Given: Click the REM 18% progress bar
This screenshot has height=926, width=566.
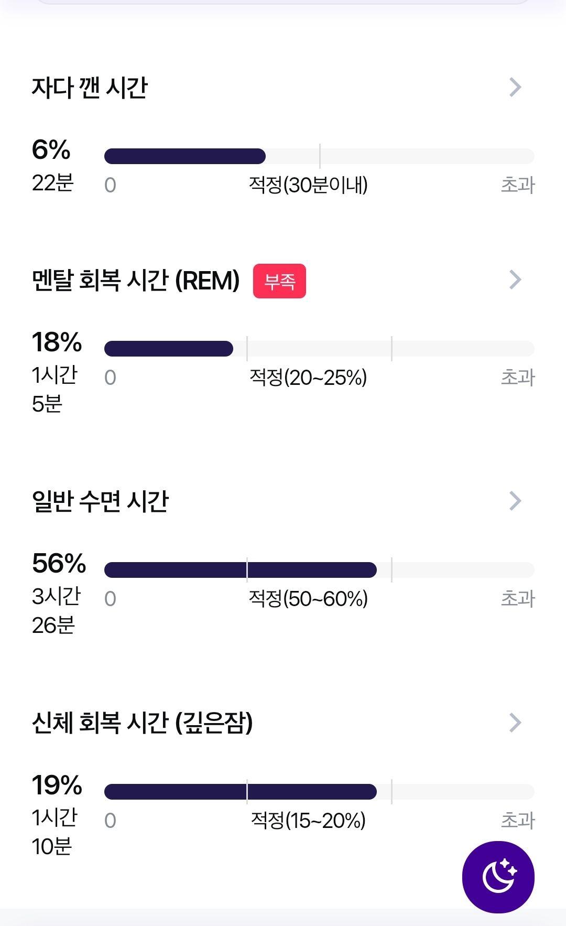Looking at the screenshot, I should click(319, 349).
